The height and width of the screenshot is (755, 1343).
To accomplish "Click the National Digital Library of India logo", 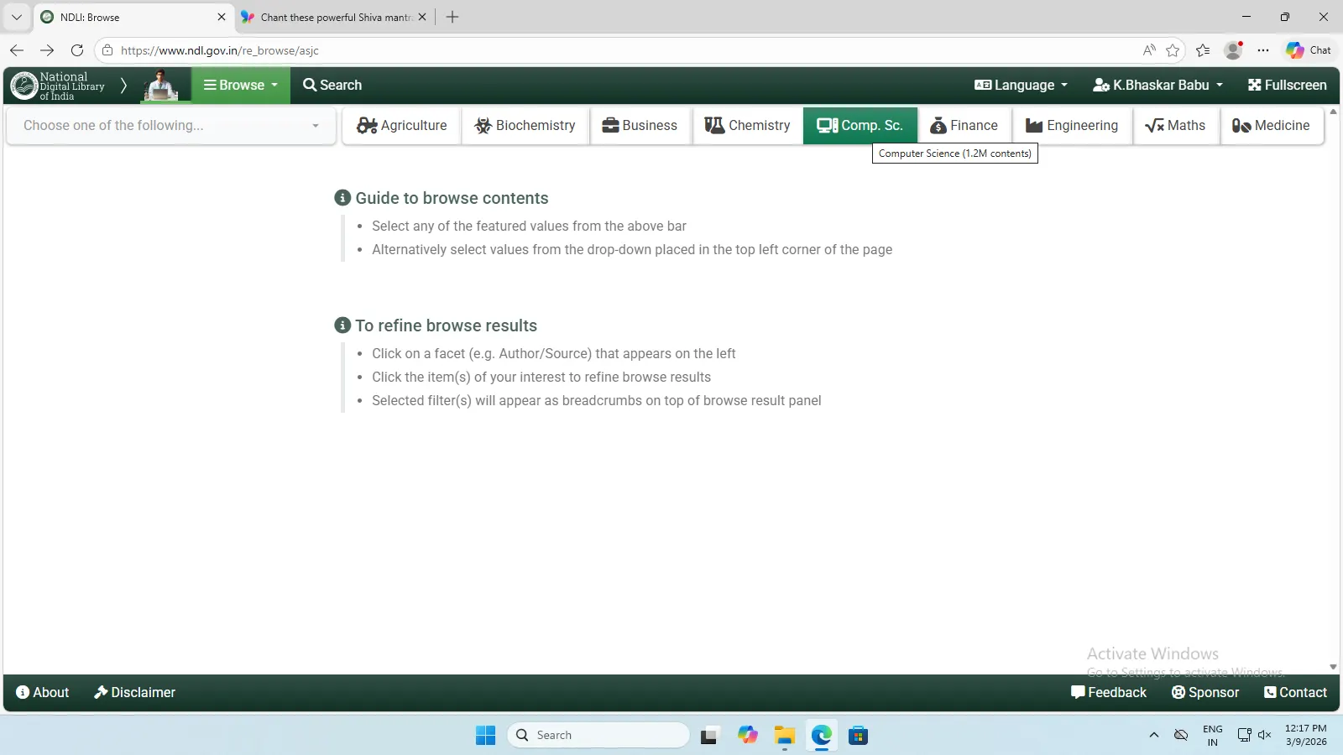I will pos(57,86).
